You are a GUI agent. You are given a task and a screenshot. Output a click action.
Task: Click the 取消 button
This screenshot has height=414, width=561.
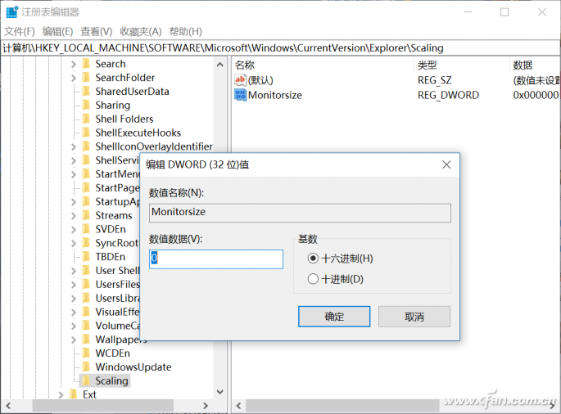pos(414,317)
